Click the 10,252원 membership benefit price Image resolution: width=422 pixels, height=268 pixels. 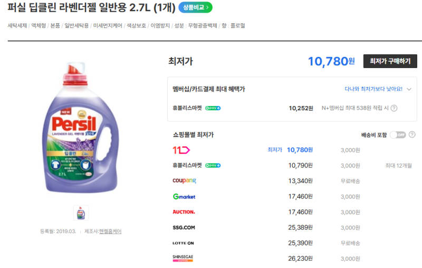pyautogui.click(x=301, y=109)
